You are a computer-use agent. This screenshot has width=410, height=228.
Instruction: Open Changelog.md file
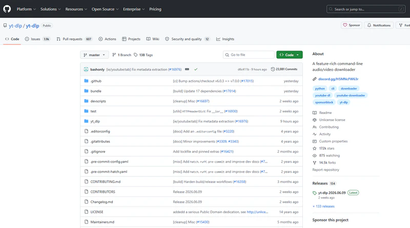click(x=101, y=202)
